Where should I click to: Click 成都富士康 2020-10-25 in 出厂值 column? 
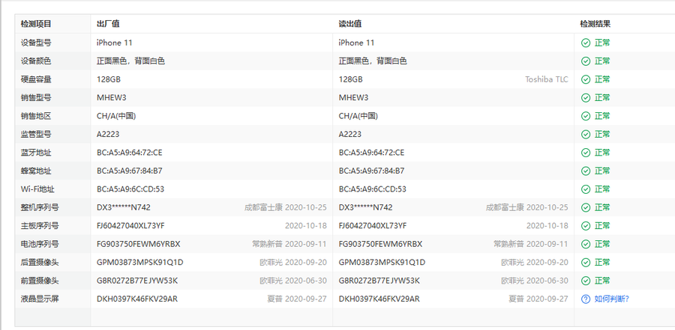point(286,207)
